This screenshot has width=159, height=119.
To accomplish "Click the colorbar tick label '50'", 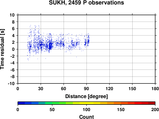I will tap(52, 109).
